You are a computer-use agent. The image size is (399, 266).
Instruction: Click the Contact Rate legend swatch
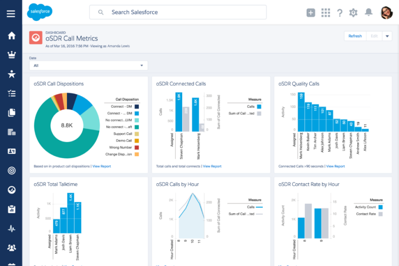381,214
